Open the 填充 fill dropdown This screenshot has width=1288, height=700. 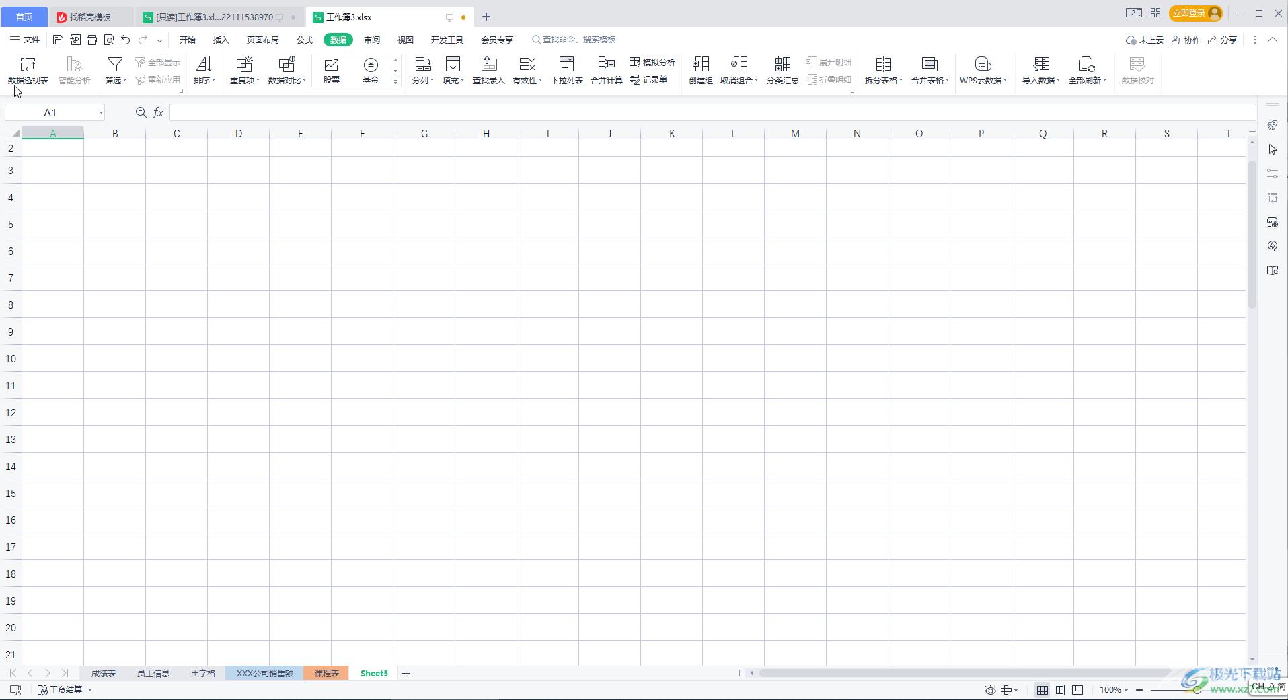(453, 80)
